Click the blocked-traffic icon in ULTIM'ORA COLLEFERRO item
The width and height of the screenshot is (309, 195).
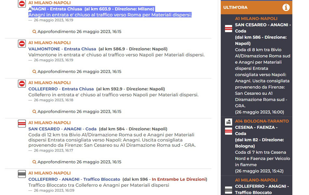[229, 190]
